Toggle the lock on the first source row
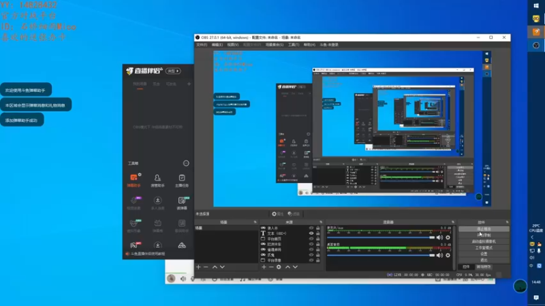The image size is (545, 306). [318, 228]
